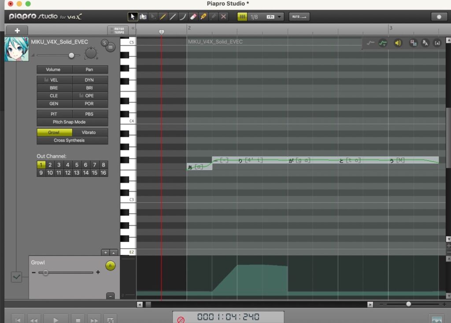Click Miku singer avatar thumbnail

pyautogui.click(x=16, y=49)
